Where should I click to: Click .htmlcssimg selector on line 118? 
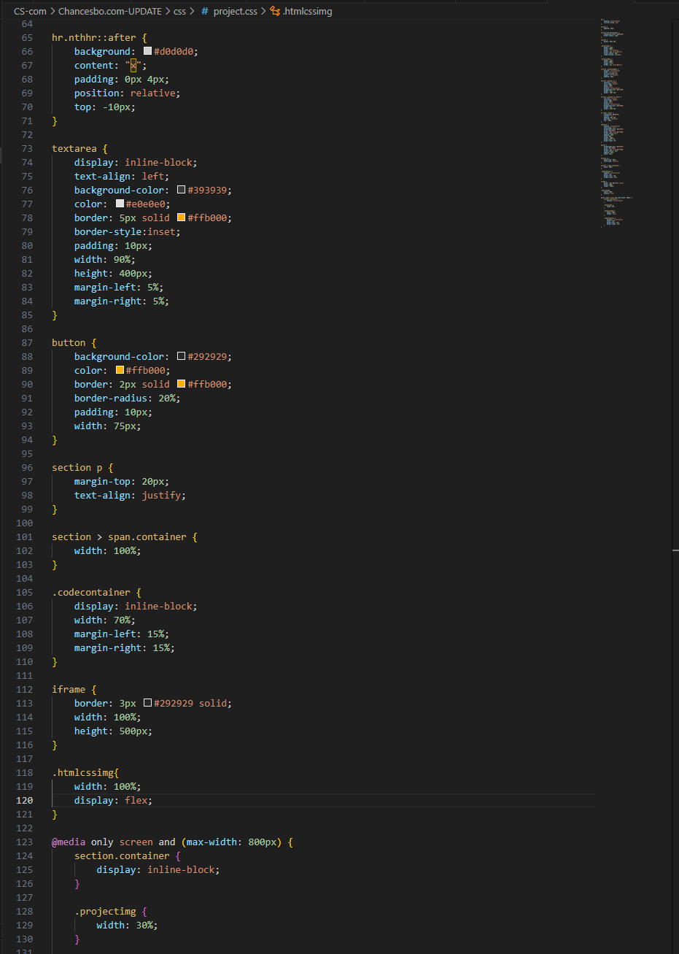pyautogui.click(x=82, y=772)
